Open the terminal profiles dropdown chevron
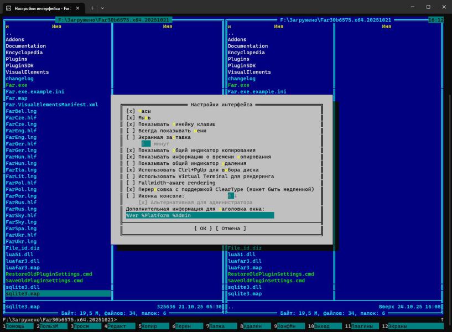The image size is (452, 332). coord(102,8)
